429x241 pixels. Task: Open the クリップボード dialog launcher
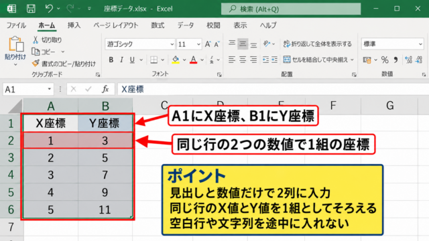[x=98, y=74]
